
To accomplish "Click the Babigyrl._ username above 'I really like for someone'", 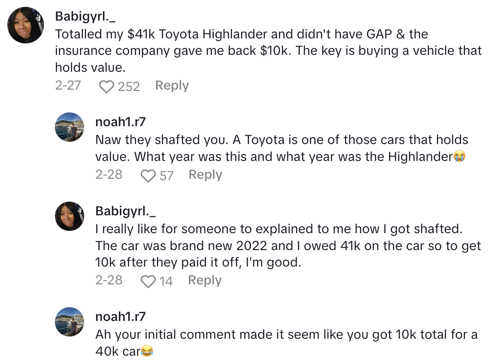I will pyautogui.click(x=125, y=211).
